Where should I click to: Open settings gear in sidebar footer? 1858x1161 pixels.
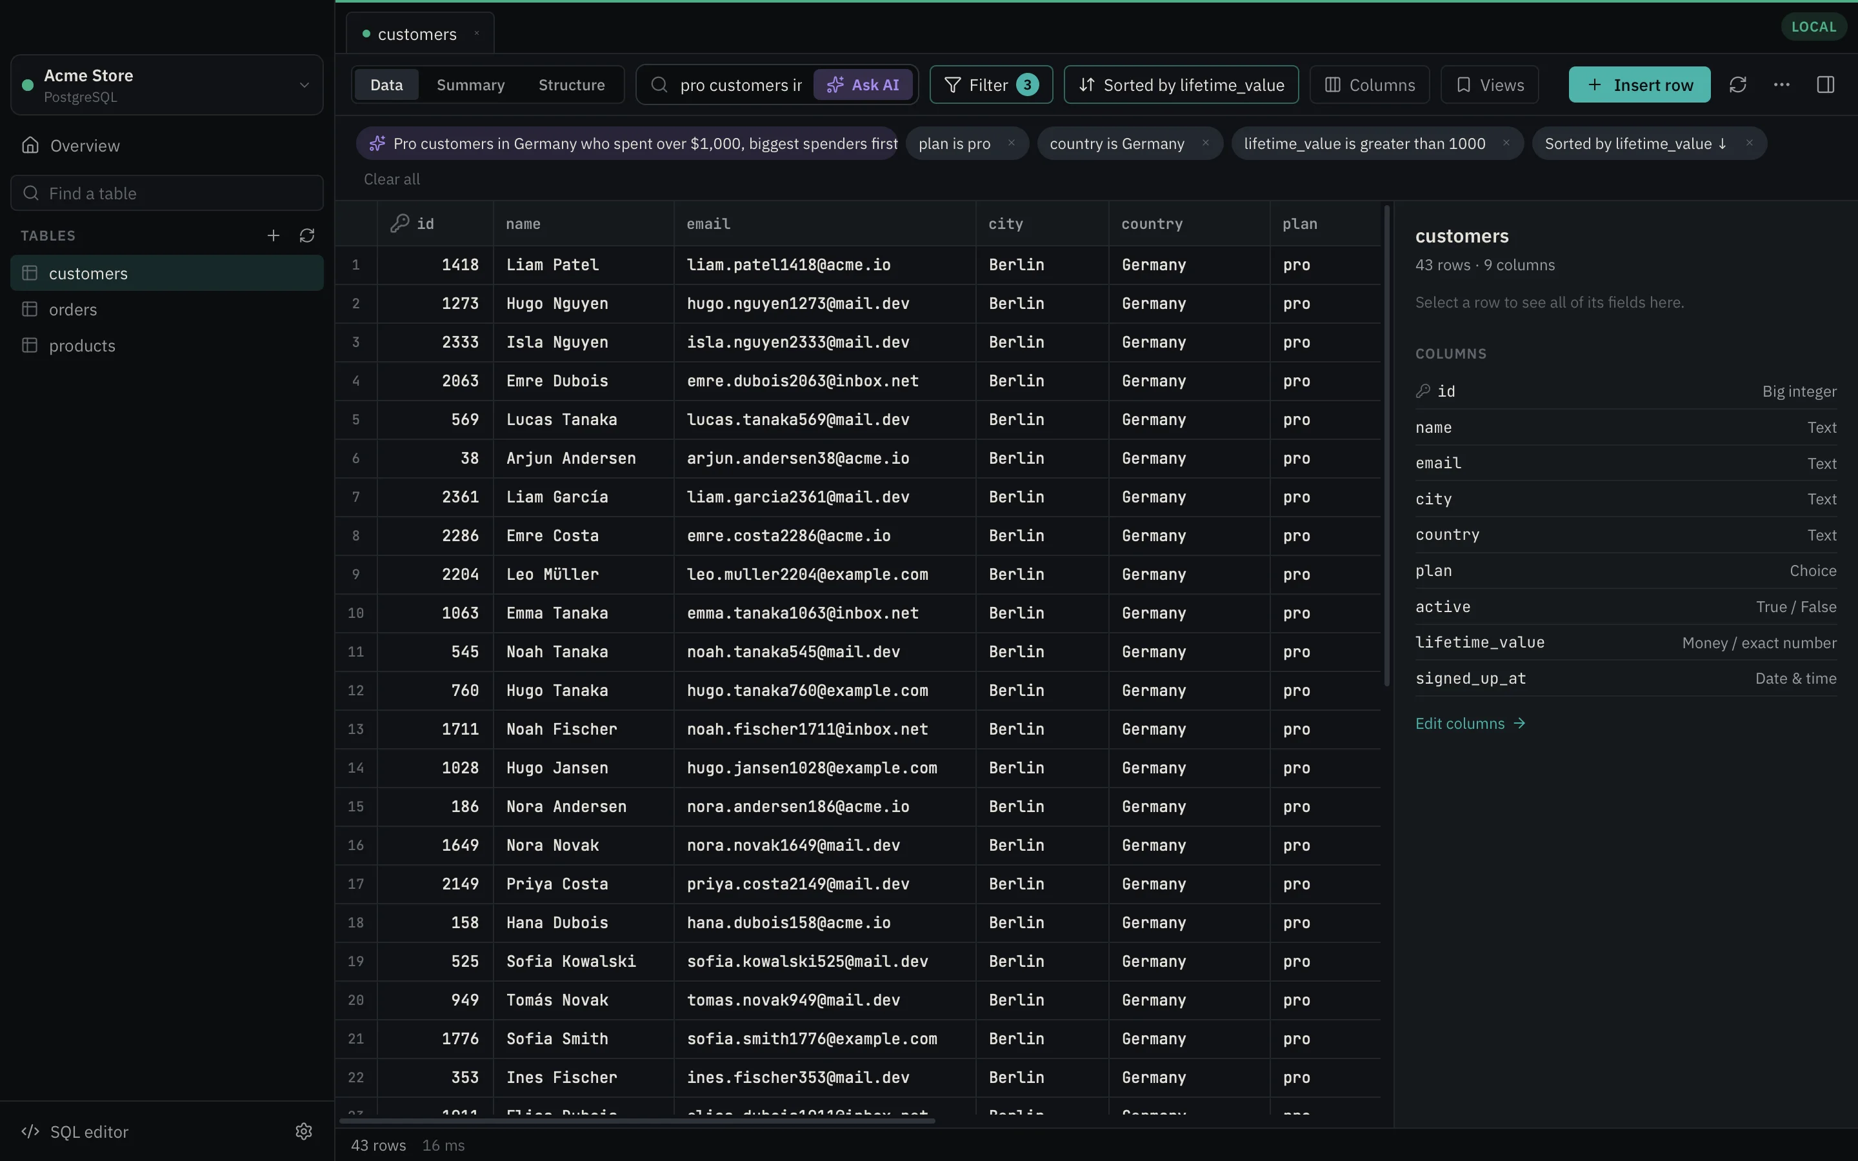304,1131
